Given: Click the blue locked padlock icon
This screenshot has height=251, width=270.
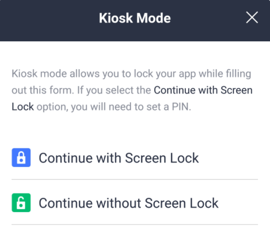Looking at the screenshot, I should pos(21,158).
